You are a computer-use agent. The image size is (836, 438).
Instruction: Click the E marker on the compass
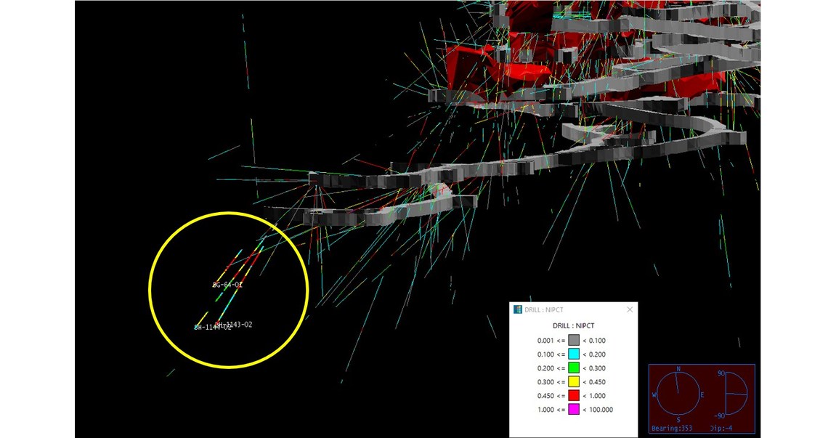pos(702,395)
